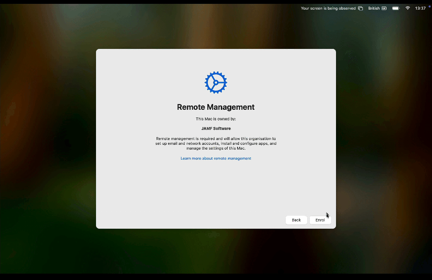Open Learn more about remote management link
432x280 pixels.
[x=216, y=158]
